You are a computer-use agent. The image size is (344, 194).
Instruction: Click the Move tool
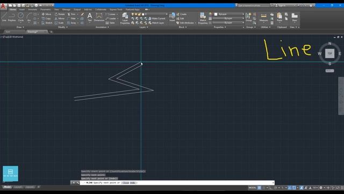[x=46, y=14]
